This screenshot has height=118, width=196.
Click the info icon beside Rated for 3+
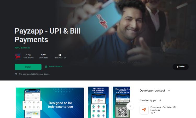(65, 58)
